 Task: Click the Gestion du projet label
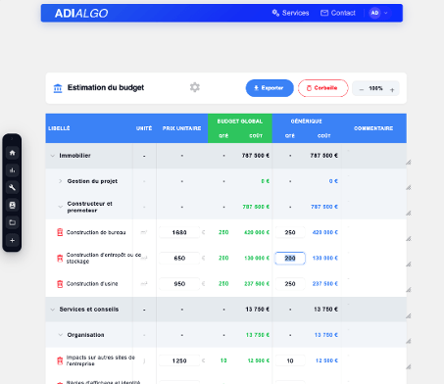92,181
